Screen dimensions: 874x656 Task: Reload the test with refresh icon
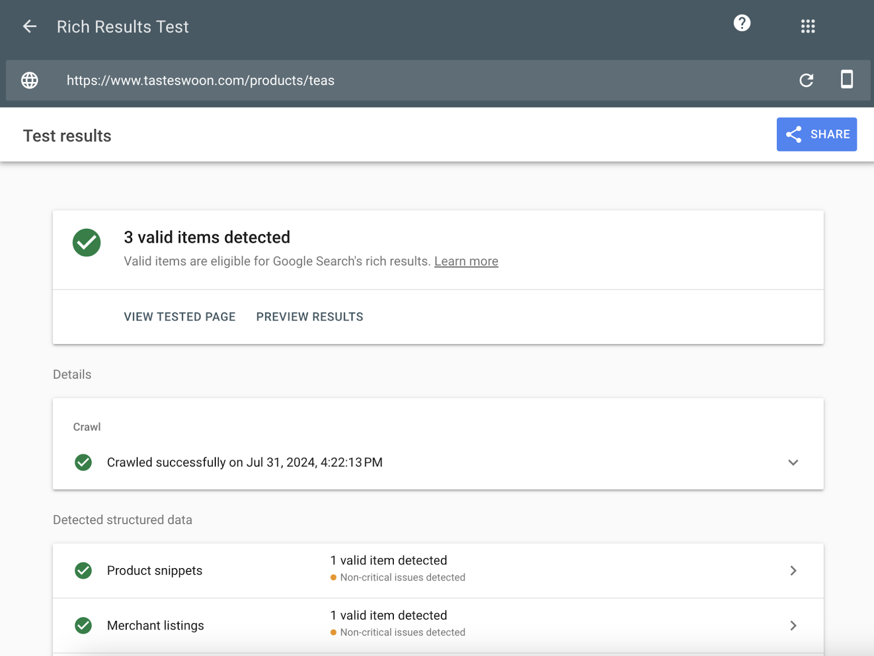(806, 80)
